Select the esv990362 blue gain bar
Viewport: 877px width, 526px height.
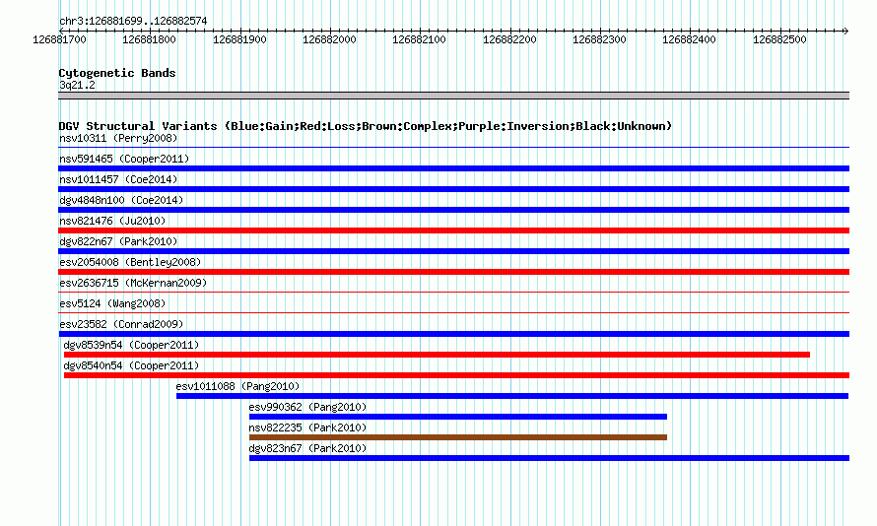[458, 417]
